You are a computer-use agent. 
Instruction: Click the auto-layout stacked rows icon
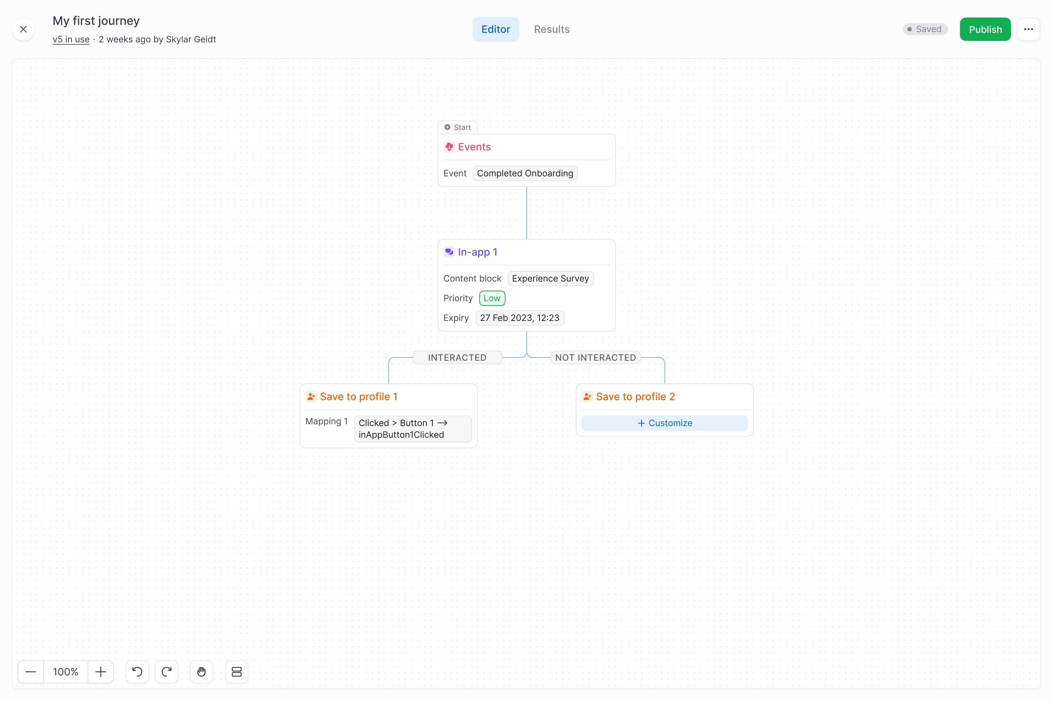click(237, 672)
